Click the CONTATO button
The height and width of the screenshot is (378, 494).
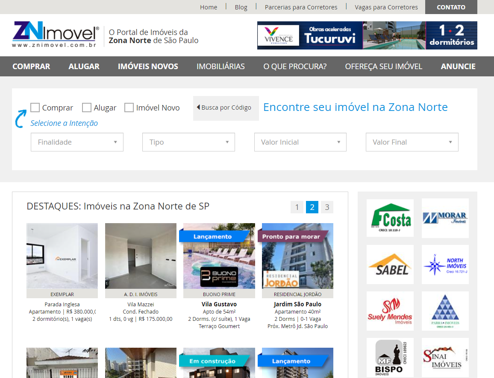point(451,7)
